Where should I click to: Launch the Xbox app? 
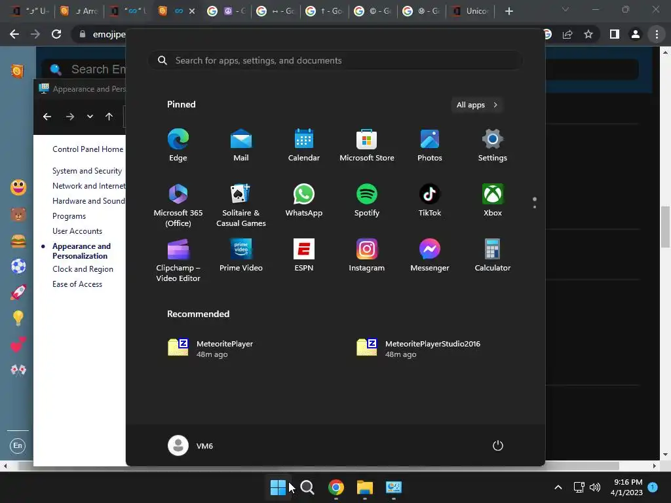493,200
